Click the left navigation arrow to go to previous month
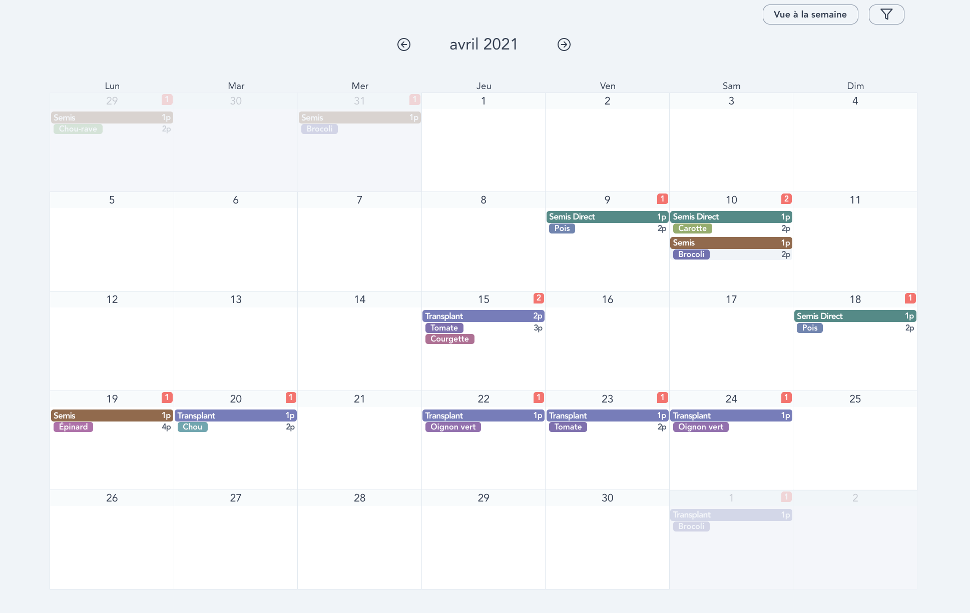The image size is (970, 613). (x=404, y=44)
